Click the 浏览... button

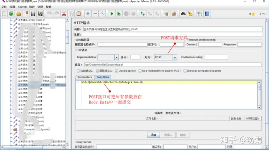168,135
